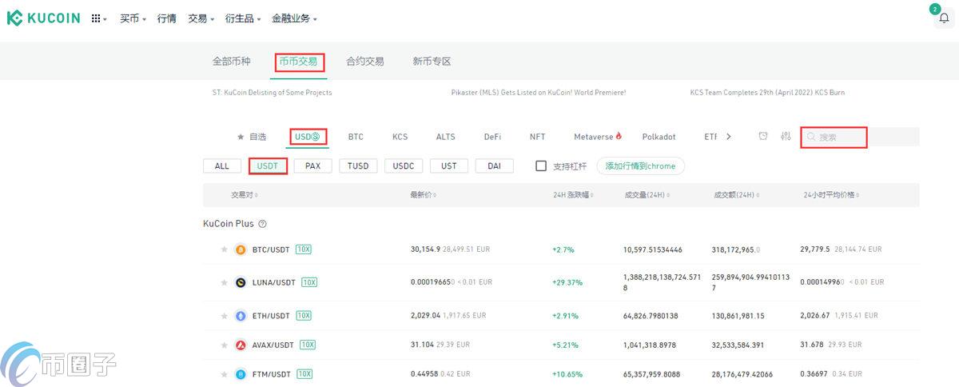Click the right arrow to show more categories
Image resolution: width=959 pixels, height=387 pixels.
(728, 137)
